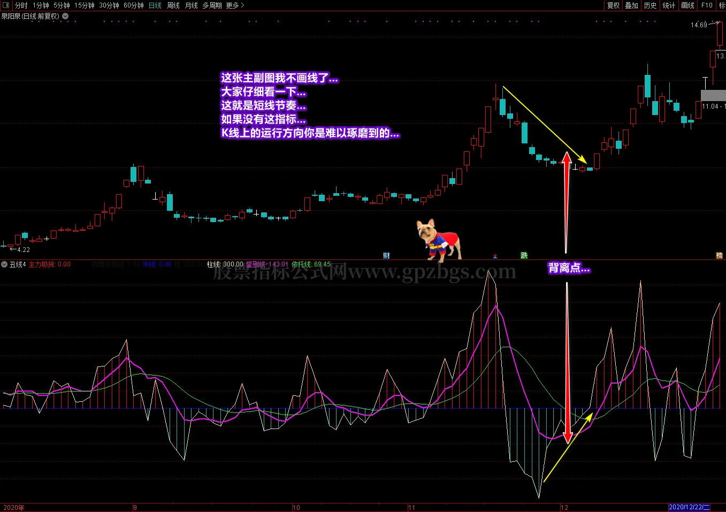Switch to 日线 daily chart

point(155,5)
